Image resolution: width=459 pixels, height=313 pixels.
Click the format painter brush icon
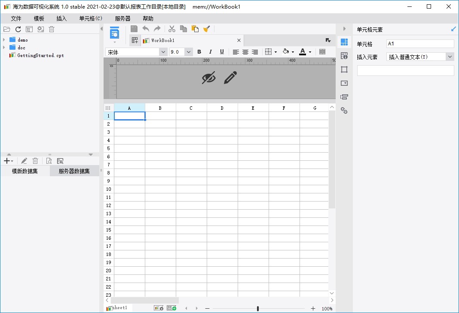[207, 29]
